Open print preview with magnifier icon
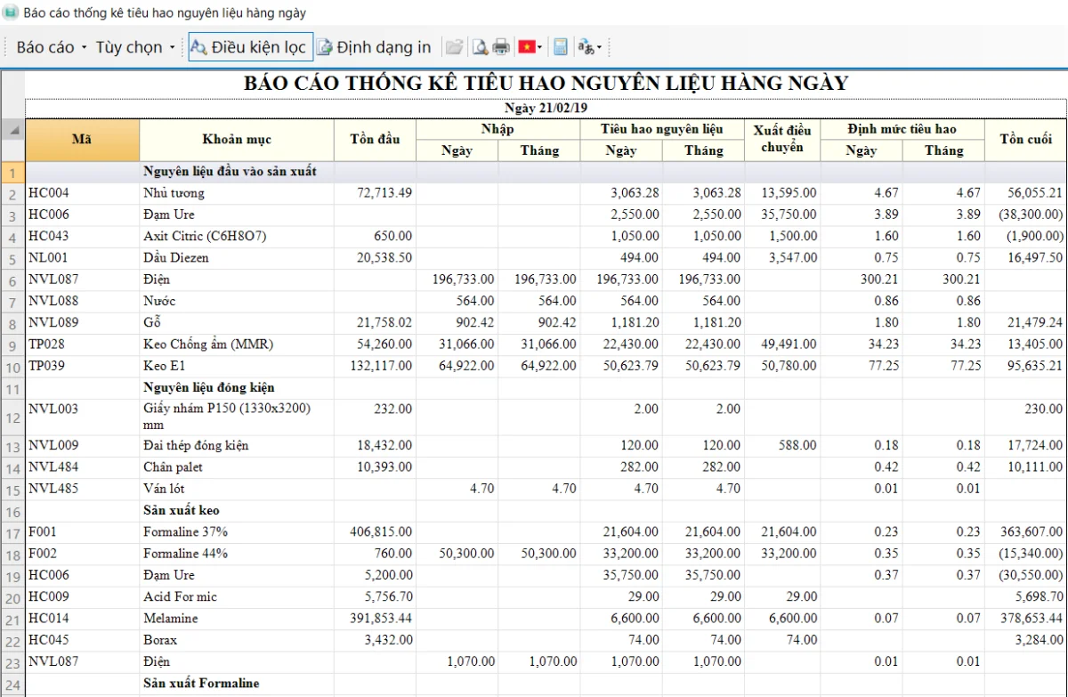1068x697 pixels. click(480, 47)
